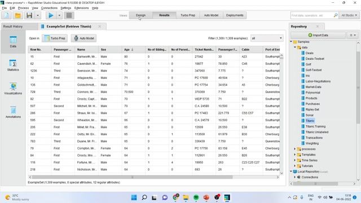The width and height of the screenshot is (361, 203).
Task: Click the search field for data and operators
Action: coord(311,15)
